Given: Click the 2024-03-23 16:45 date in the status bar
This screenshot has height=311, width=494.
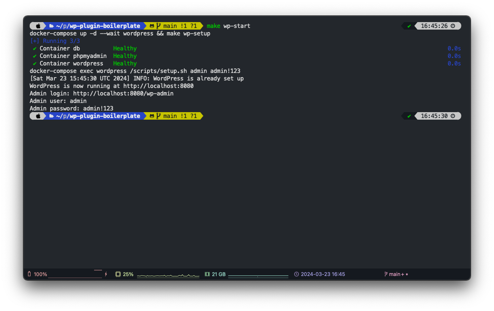Looking at the screenshot, I should click(323, 274).
